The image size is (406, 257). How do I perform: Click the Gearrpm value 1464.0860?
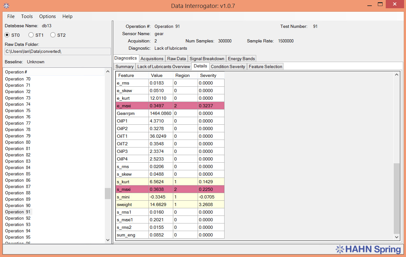(x=161, y=113)
